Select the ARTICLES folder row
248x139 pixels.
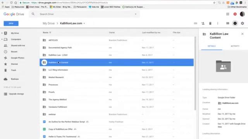(x=117, y=40)
